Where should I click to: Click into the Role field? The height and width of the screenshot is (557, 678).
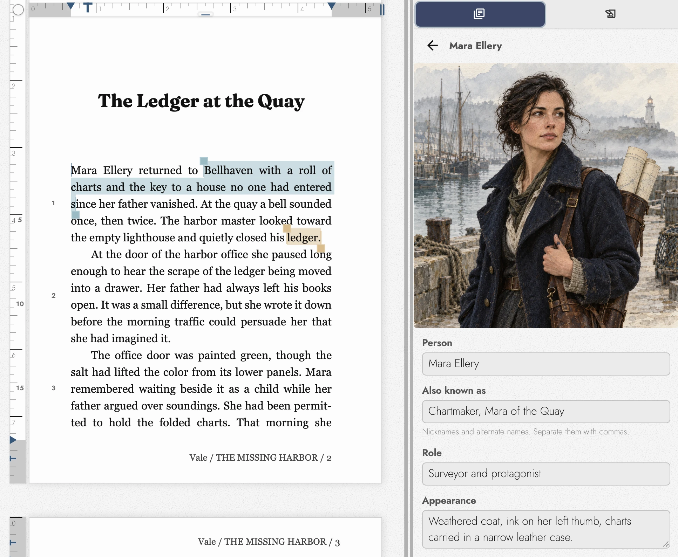coord(546,474)
